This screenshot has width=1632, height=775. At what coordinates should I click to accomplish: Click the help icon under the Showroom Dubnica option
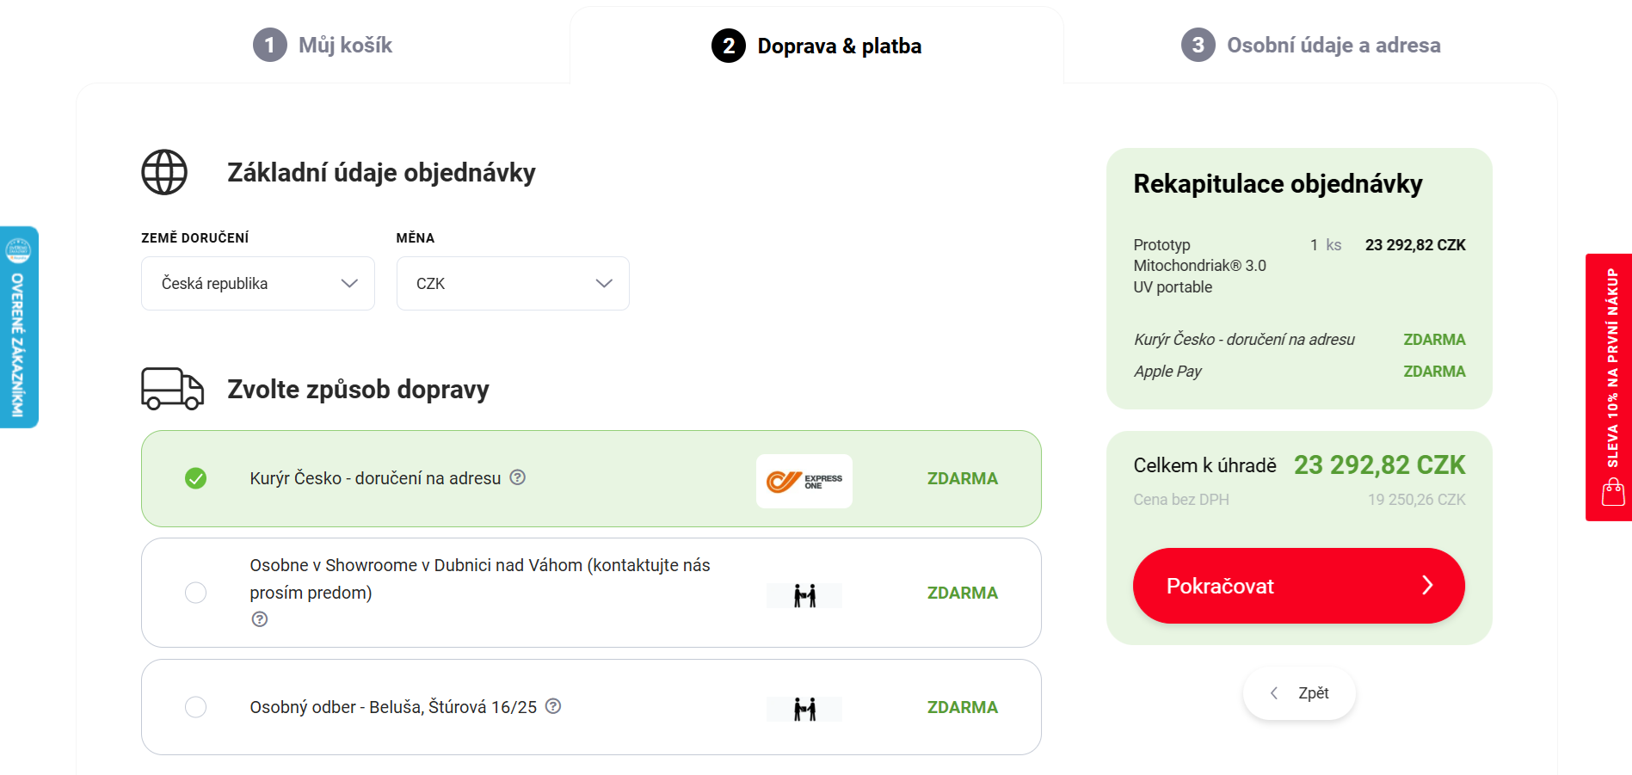[259, 618]
